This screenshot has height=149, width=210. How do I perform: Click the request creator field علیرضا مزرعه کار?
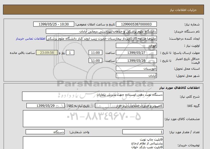[101, 39]
